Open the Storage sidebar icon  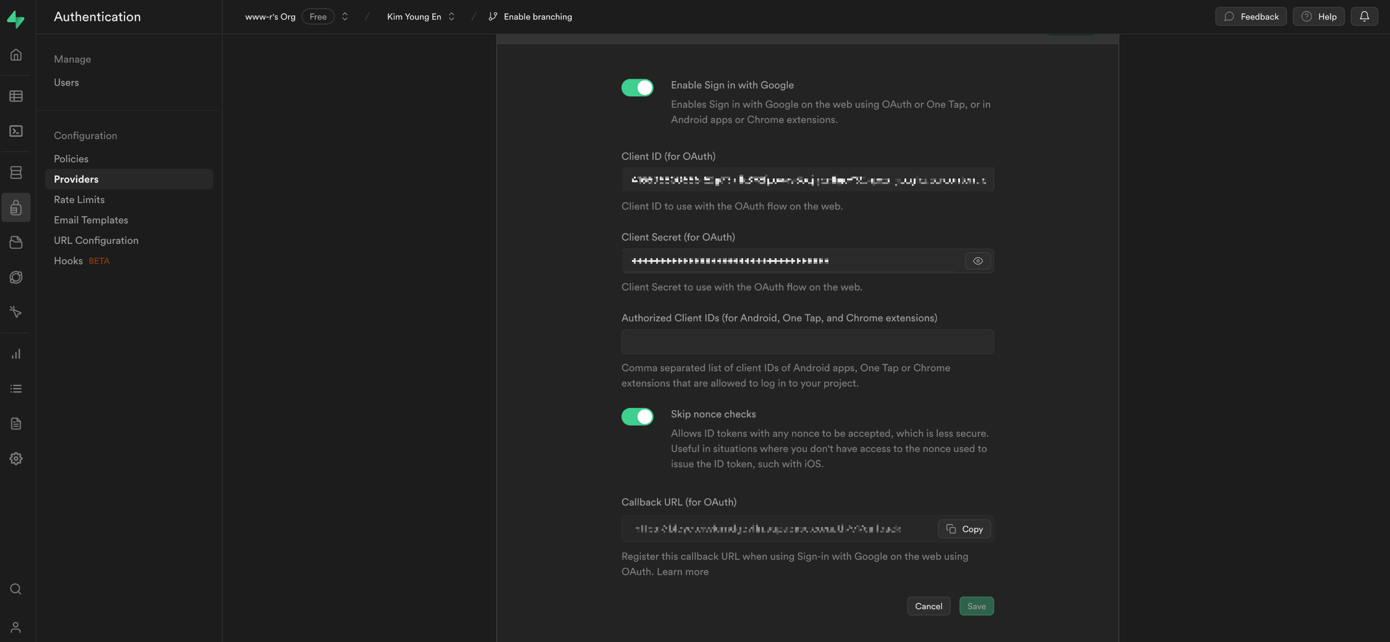coord(16,242)
